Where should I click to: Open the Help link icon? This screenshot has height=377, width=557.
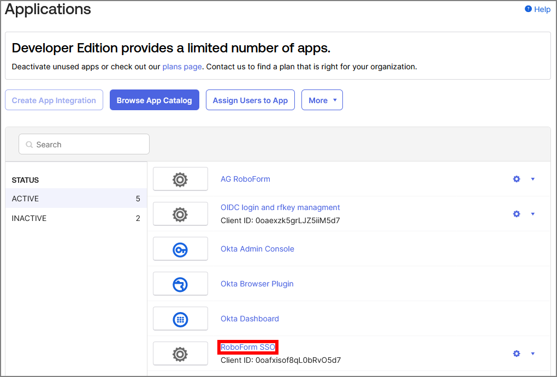coord(528,9)
